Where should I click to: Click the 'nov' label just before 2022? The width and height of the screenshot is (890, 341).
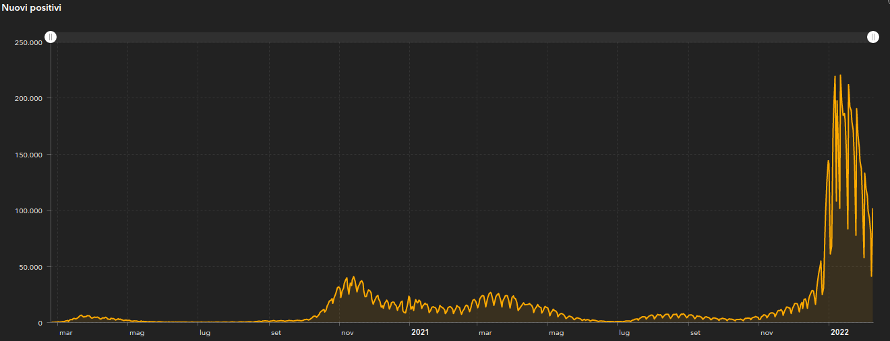[767, 332]
